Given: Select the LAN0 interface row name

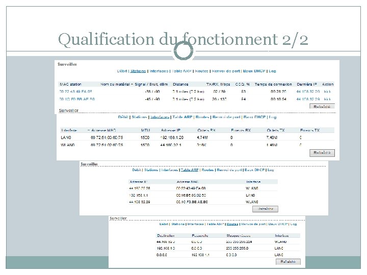Looking at the screenshot, I should (x=66, y=137).
